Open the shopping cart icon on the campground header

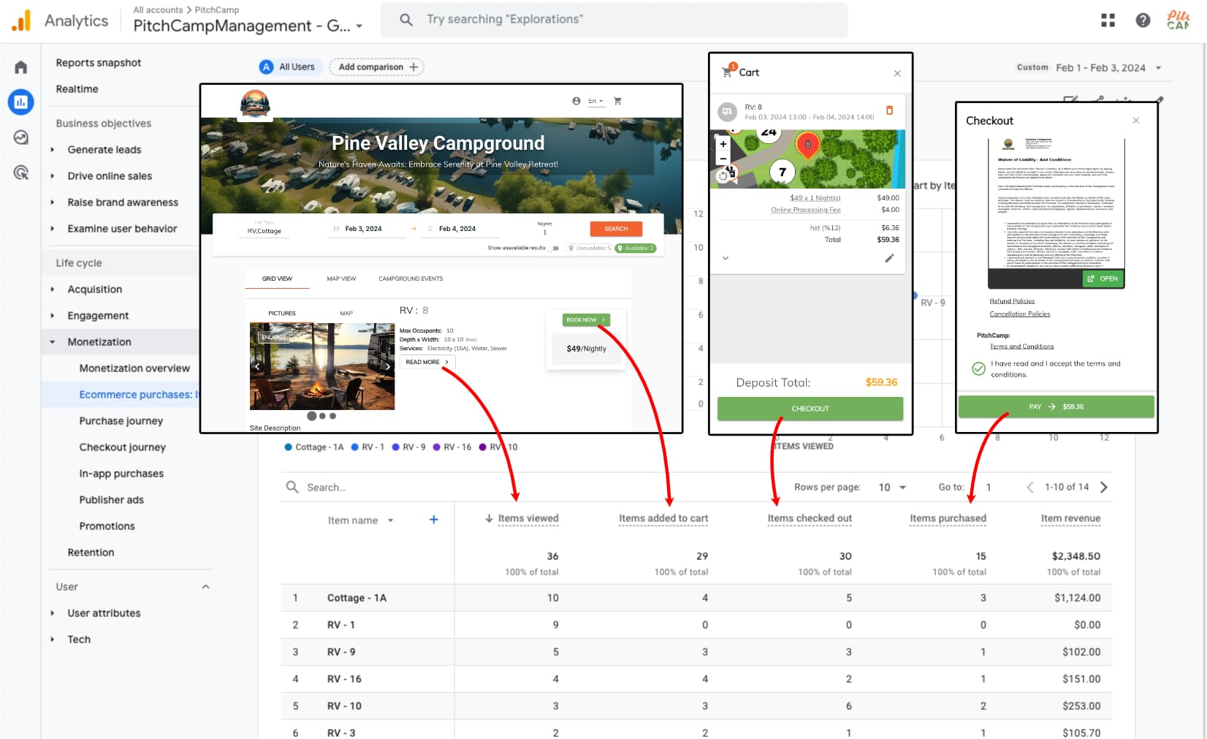coord(617,101)
